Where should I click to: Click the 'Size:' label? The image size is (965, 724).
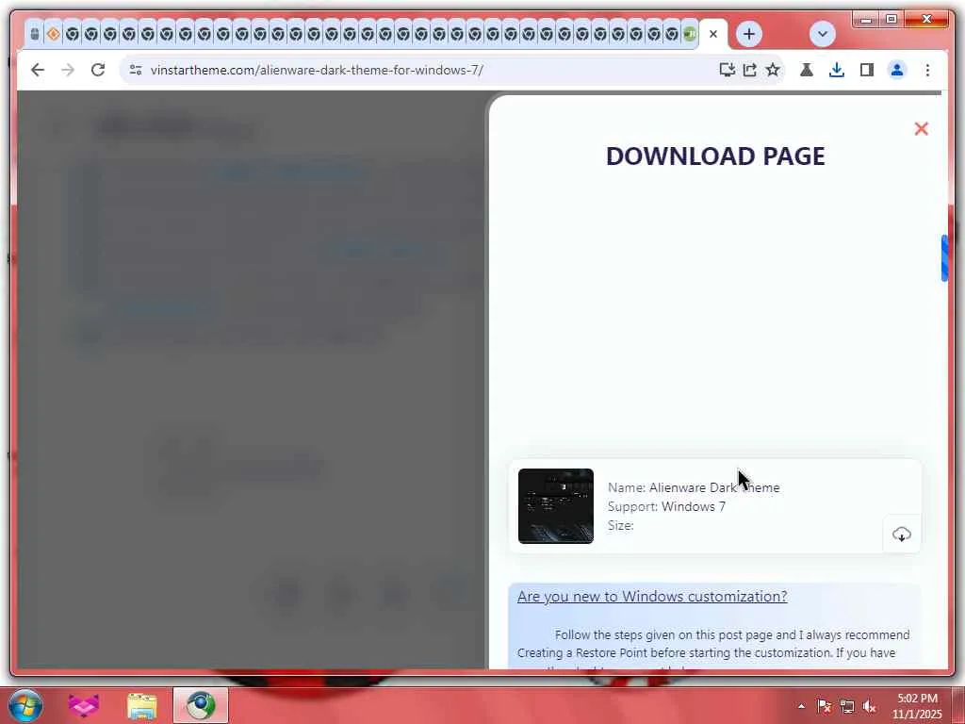coord(620,526)
